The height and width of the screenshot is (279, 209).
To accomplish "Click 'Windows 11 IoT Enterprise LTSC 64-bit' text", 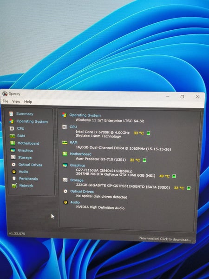I will 110,120.
